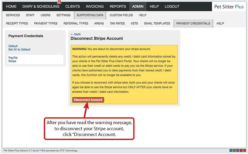This screenshot has height=154, width=248.
Task: Open the CLIENTS main menu item
Action: tap(73, 6)
